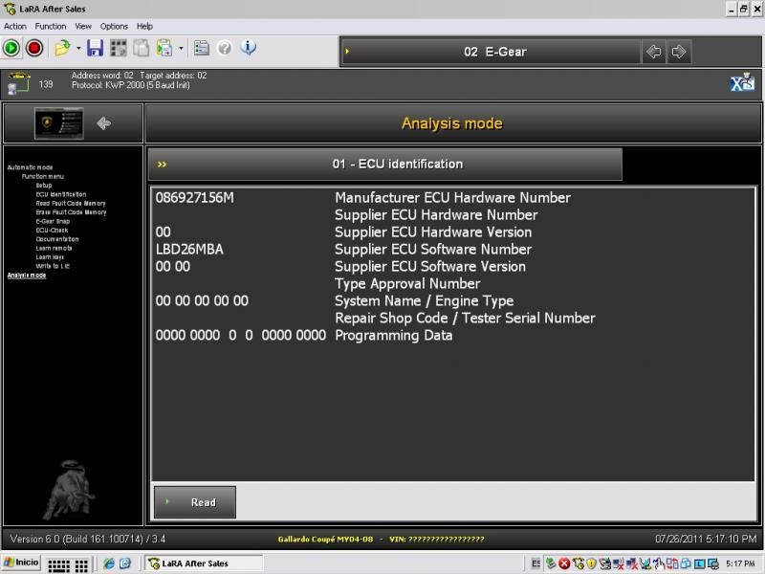765x574 pixels.
Task: Click the ES language indicator in tray
Action: point(535,563)
